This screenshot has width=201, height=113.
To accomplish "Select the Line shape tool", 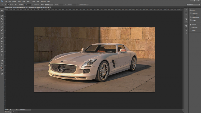I will coord(2,58).
